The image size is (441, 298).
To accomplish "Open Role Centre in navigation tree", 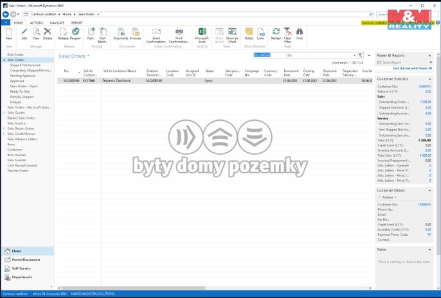I will pyautogui.click(x=15, y=55).
